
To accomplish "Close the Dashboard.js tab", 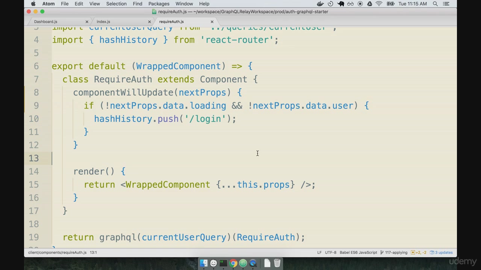I will (87, 22).
